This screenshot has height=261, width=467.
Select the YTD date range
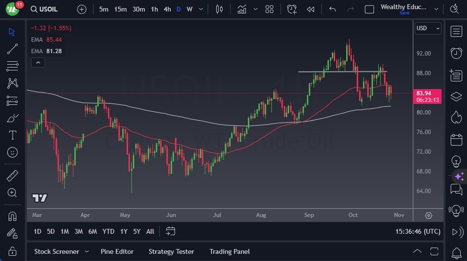point(108,231)
